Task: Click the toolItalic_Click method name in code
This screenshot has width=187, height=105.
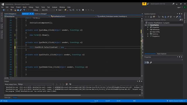Action: coord(47,55)
